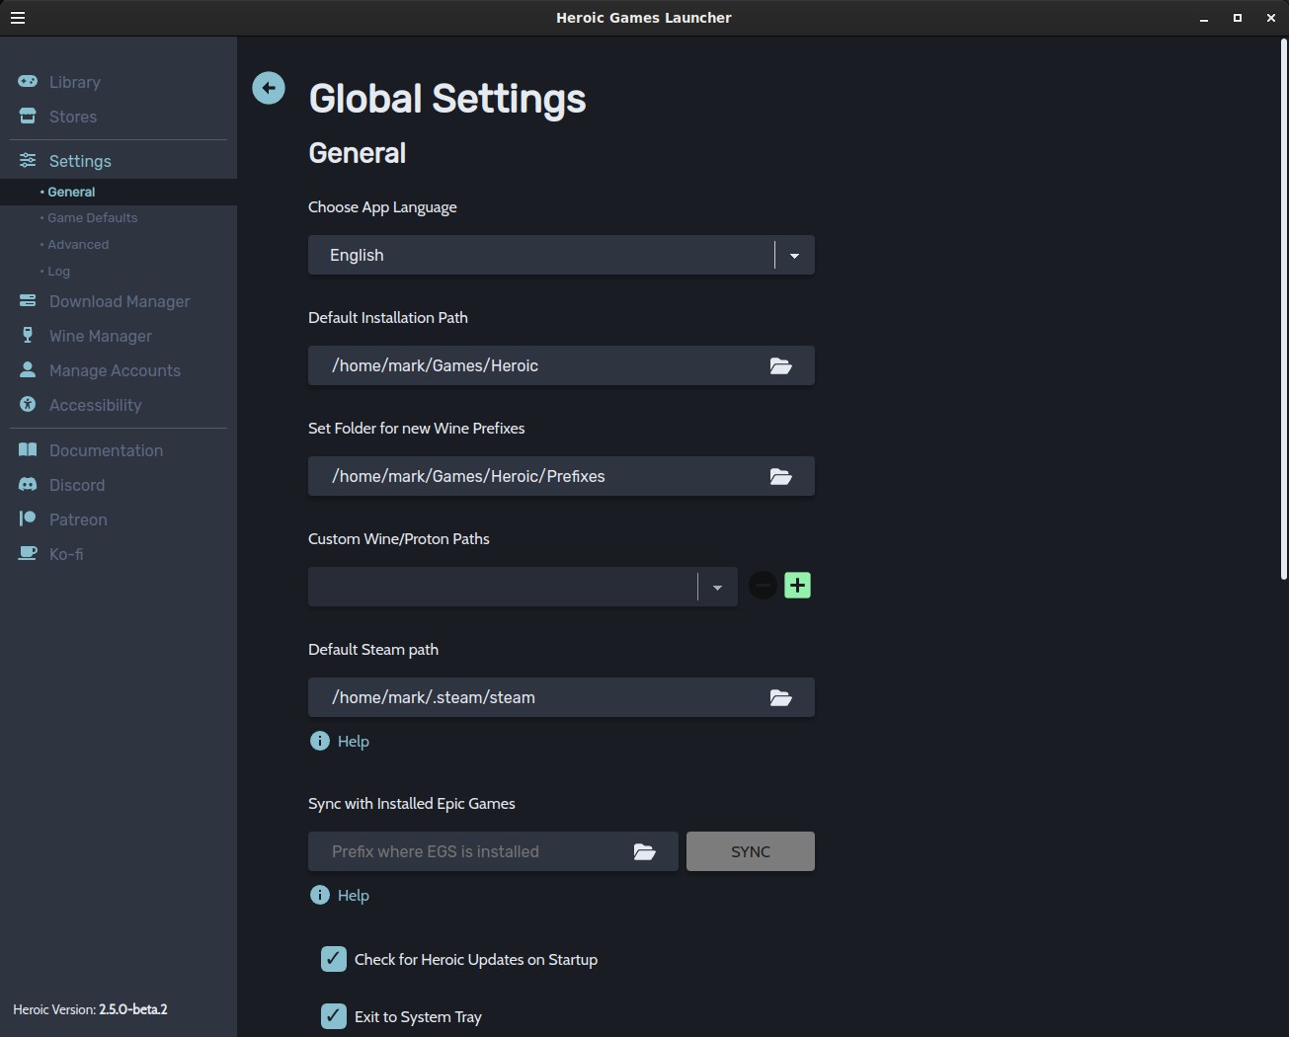Click the Ko-fi cup icon
This screenshot has width=1289, height=1037.
(x=28, y=553)
